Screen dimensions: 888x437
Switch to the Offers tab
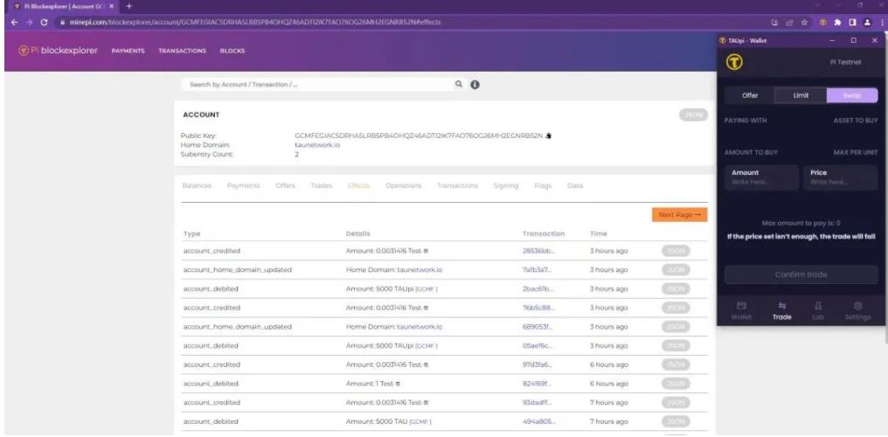pyautogui.click(x=286, y=185)
